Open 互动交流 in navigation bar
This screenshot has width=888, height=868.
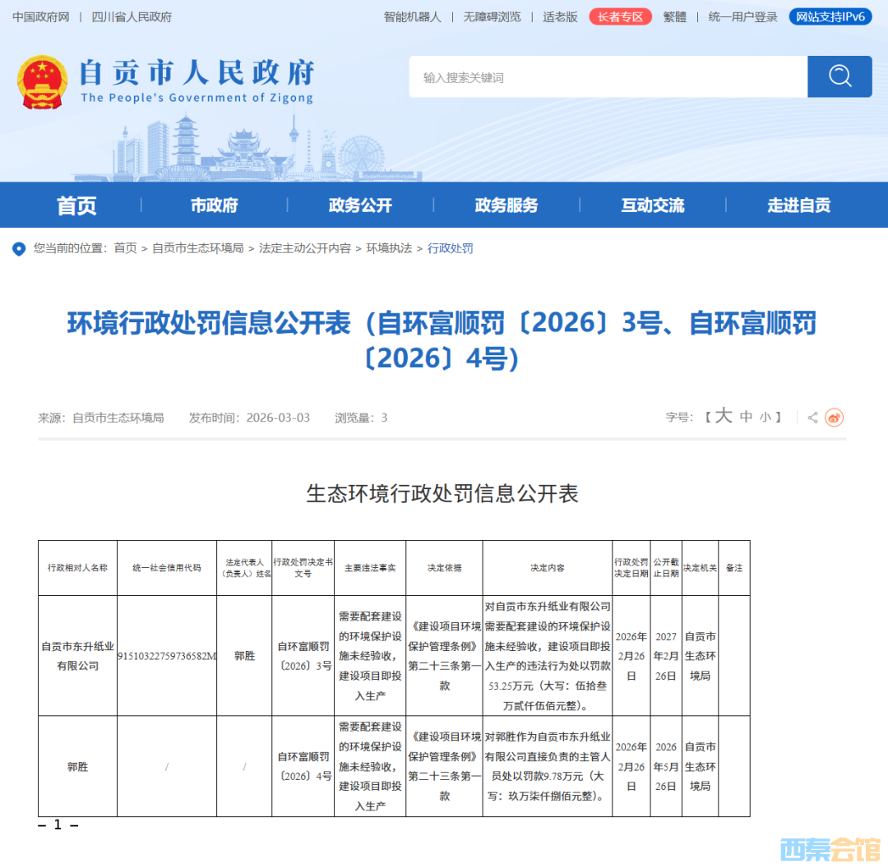pyautogui.click(x=653, y=205)
